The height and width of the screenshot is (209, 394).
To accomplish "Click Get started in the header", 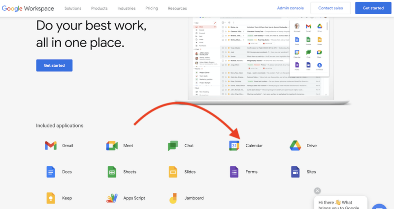I will click(x=373, y=8).
